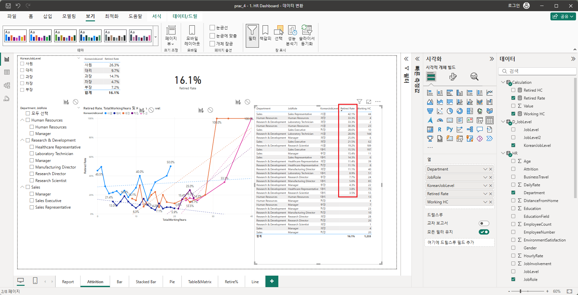Choose the Q&A speech bubble visual
578x295 pixels.
480,129
